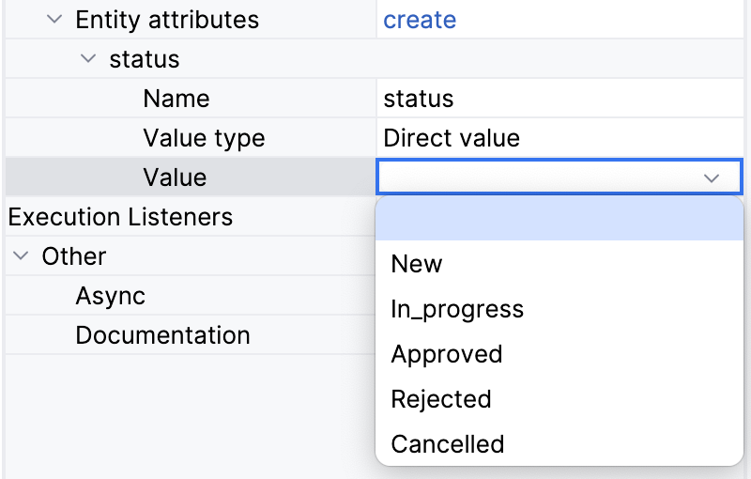Collapse the Entity attributes section chevron

(x=55, y=20)
